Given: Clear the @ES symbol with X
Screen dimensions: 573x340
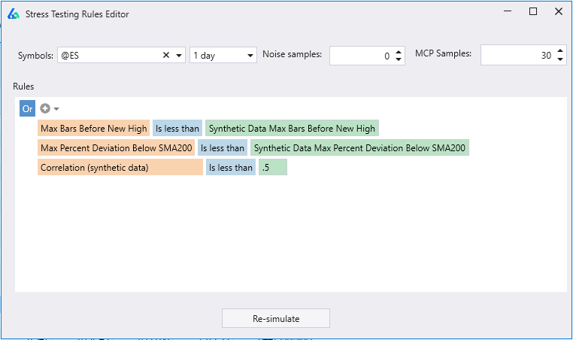Looking at the screenshot, I should tap(166, 55).
